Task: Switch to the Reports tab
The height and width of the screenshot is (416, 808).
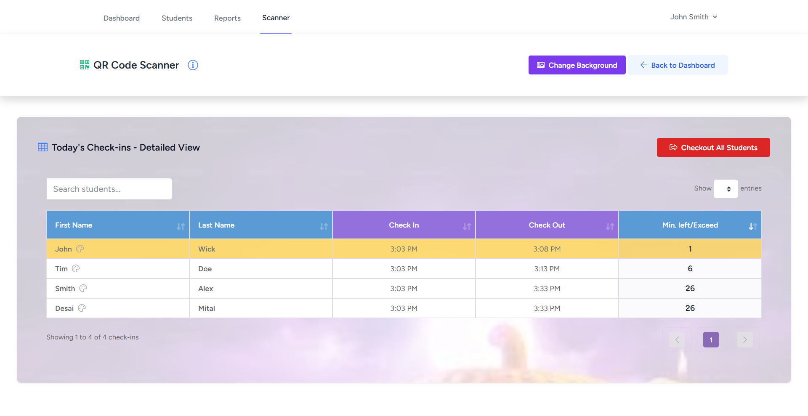Action: point(227,18)
